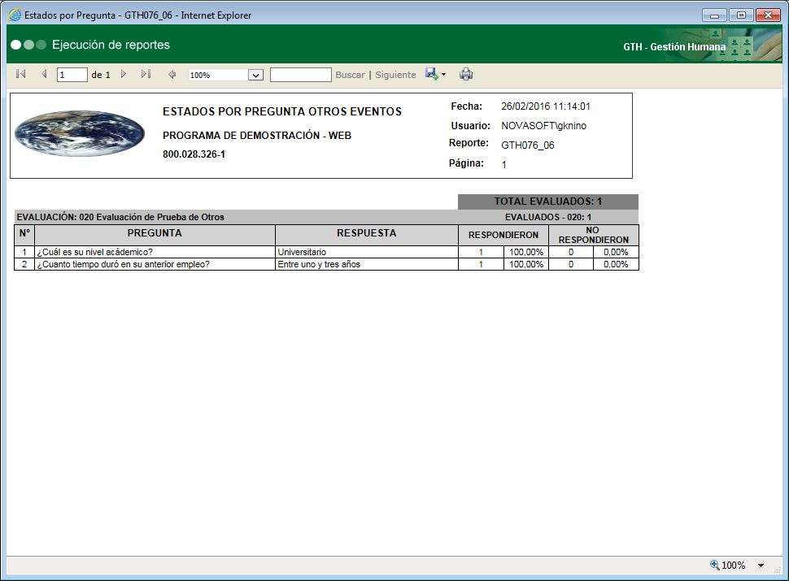
Task: Click the Entre uno y tres años cell
Action: pyautogui.click(x=366, y=264)
